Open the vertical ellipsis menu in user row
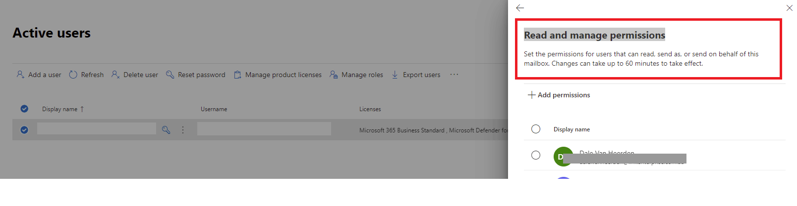 point(183,130)
